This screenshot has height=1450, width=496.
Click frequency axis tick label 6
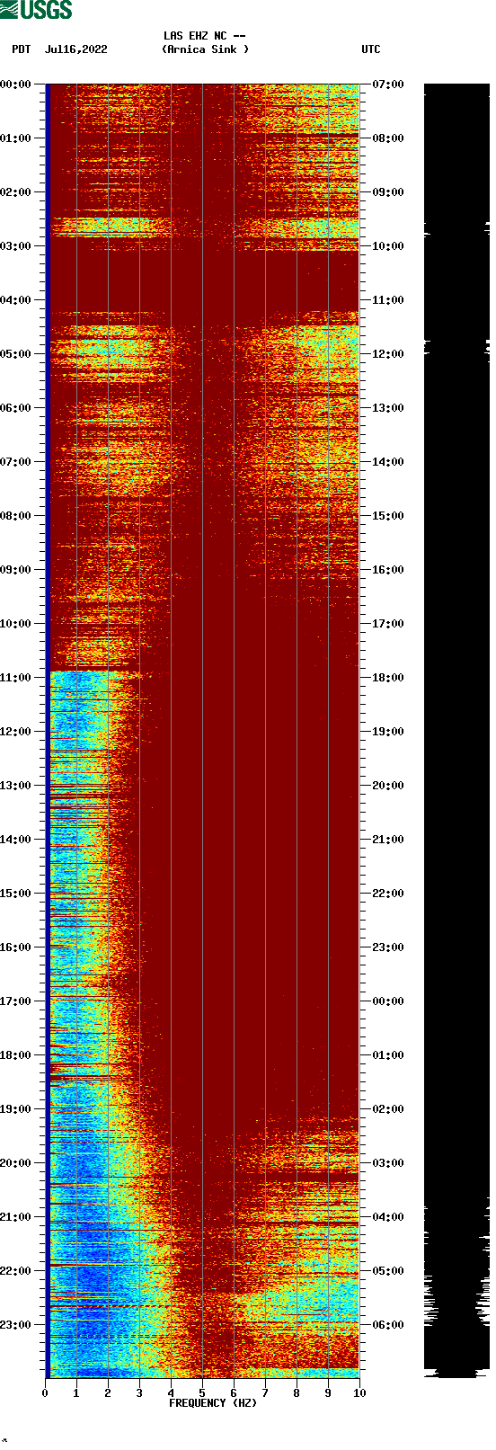[x=234, y=1393]
